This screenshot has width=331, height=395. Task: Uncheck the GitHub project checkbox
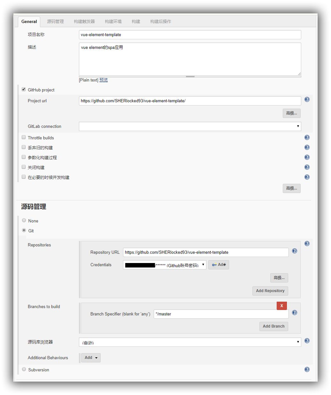point(24,89)
